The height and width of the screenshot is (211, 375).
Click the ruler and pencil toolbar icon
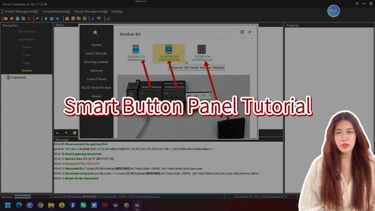(x=108, y=18)
